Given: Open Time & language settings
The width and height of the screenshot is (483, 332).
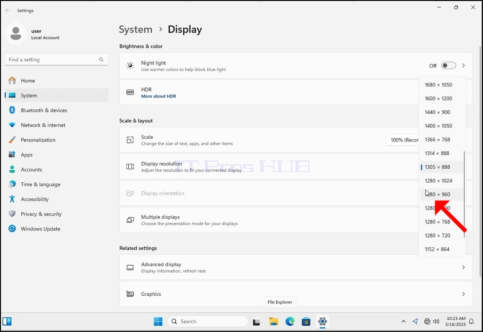Looking at the screenshot, I should coord(56,184).
